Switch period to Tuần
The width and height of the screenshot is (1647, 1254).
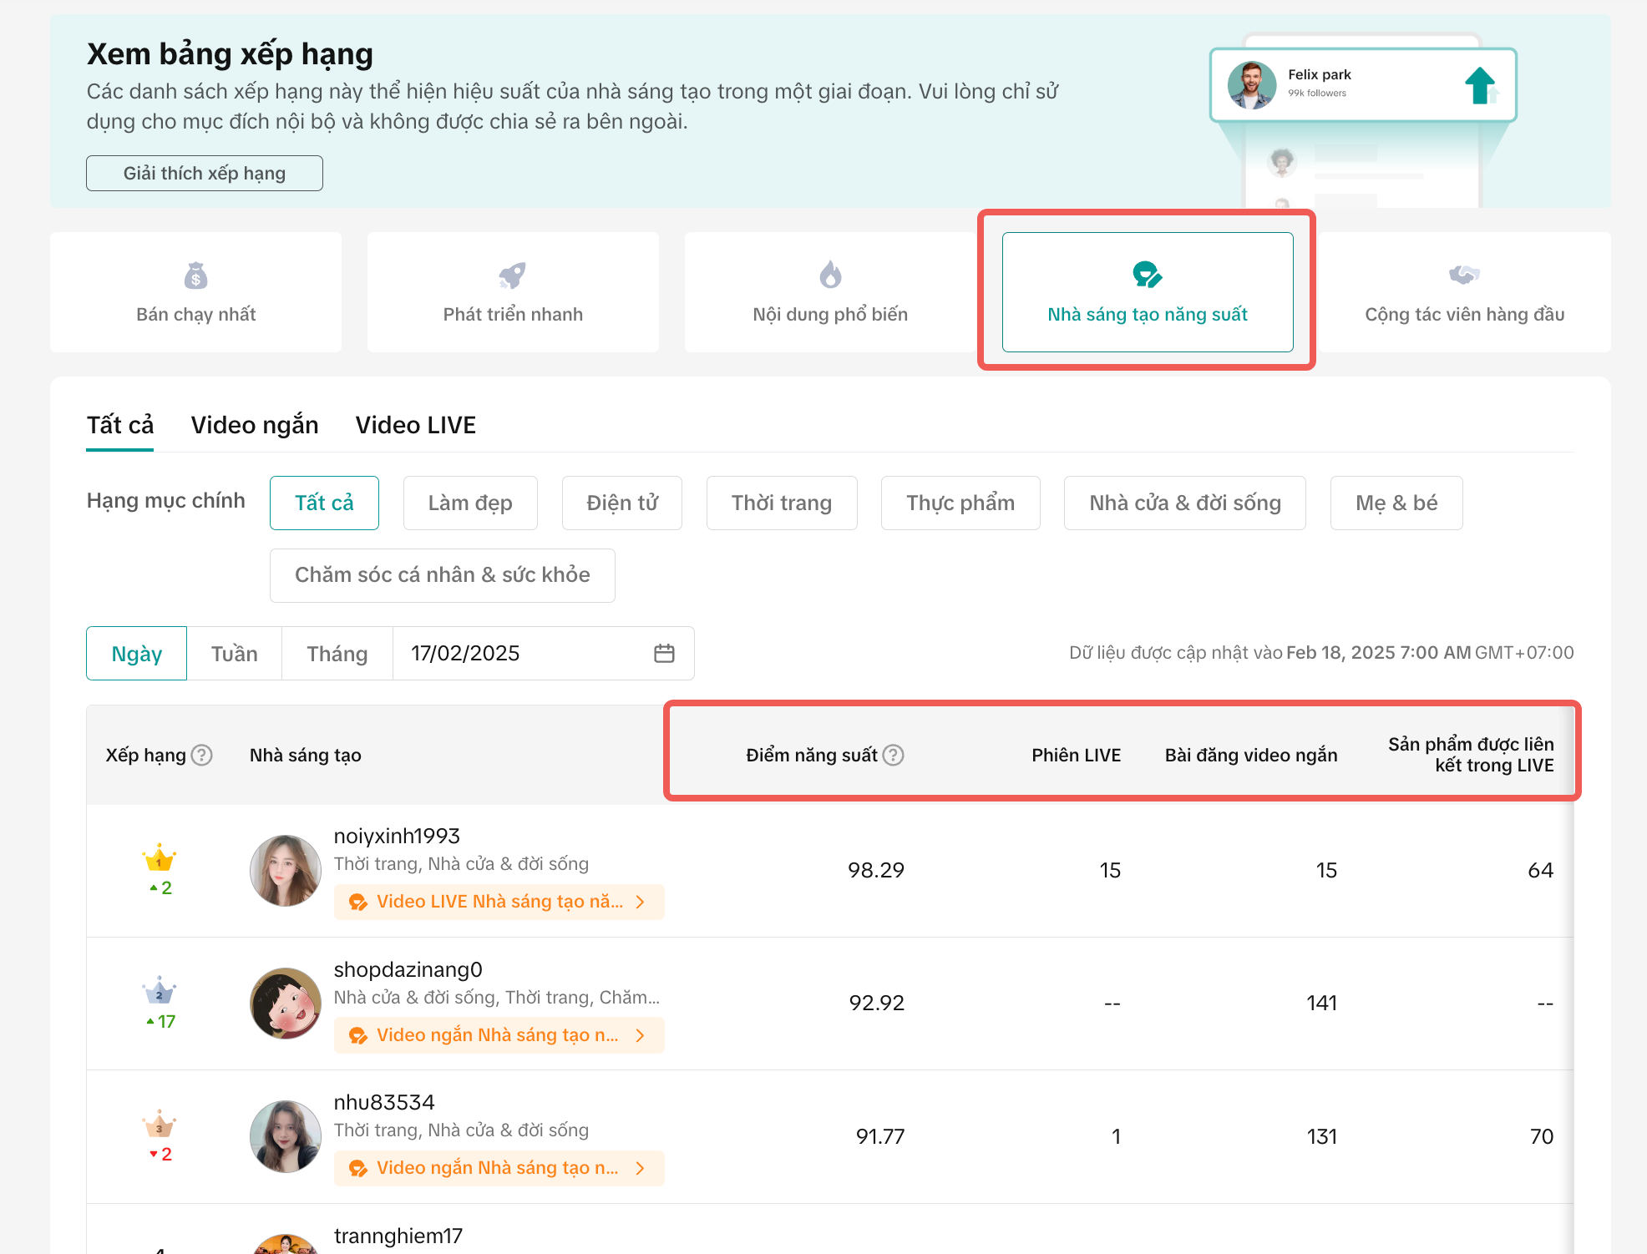234,653
